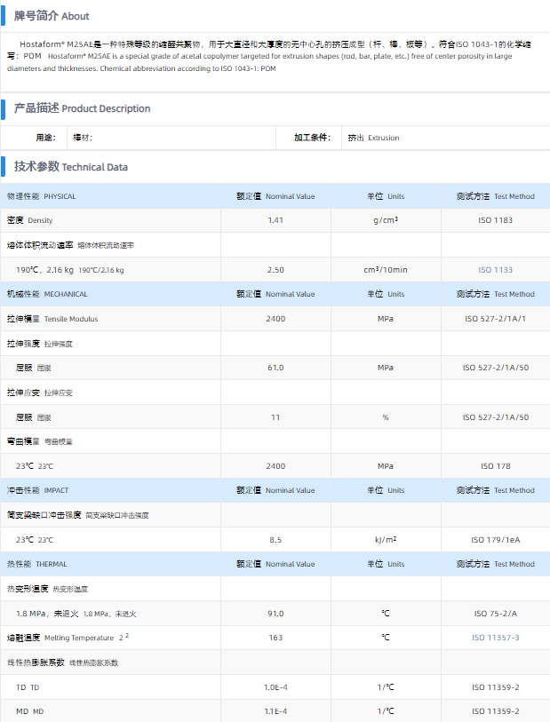Select the ISO 75-2/A test method cell
The height and width of the screenshot is (722, 550).
pos(496,614)
